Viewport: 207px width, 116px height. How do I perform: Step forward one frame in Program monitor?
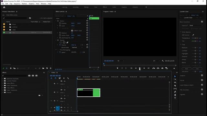click(x=144, y=68)
